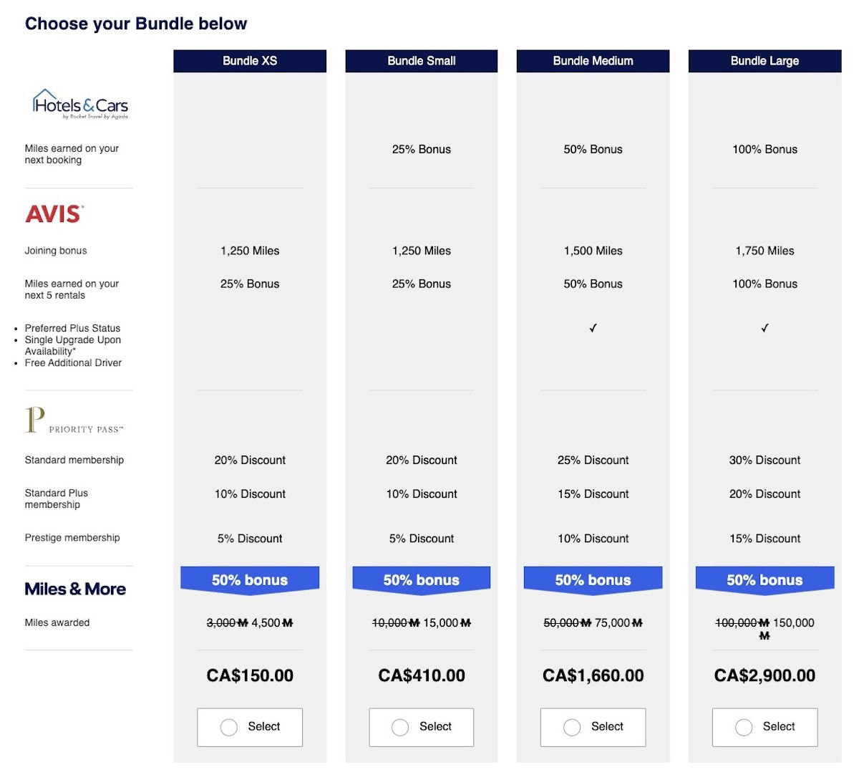Screen dimensions: 859x780
Task: Click the Bundle Medium column header
Action: tap(593, 61)
